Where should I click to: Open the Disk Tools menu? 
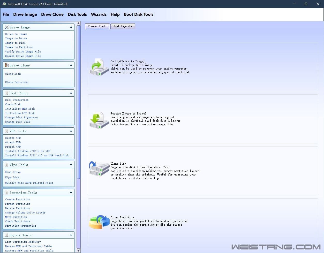coord(77,14)
